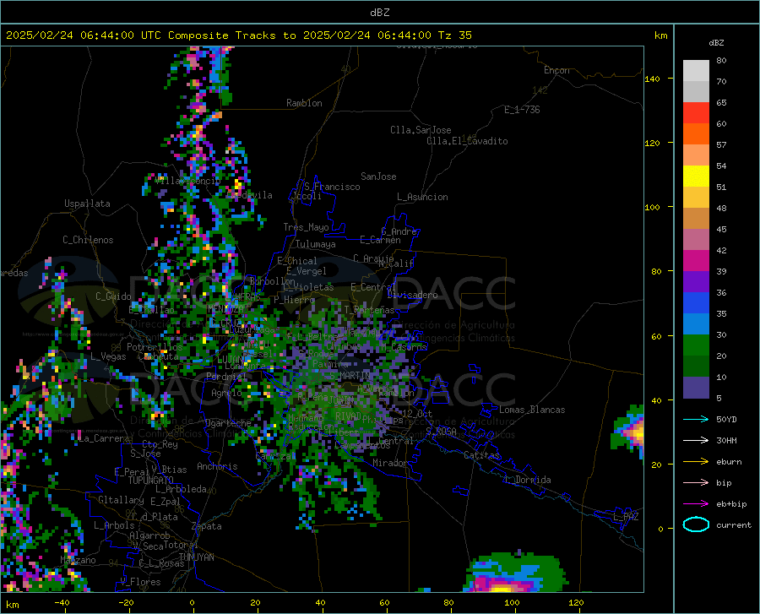Click the dBZ heading above color scale

pos(716,42)
